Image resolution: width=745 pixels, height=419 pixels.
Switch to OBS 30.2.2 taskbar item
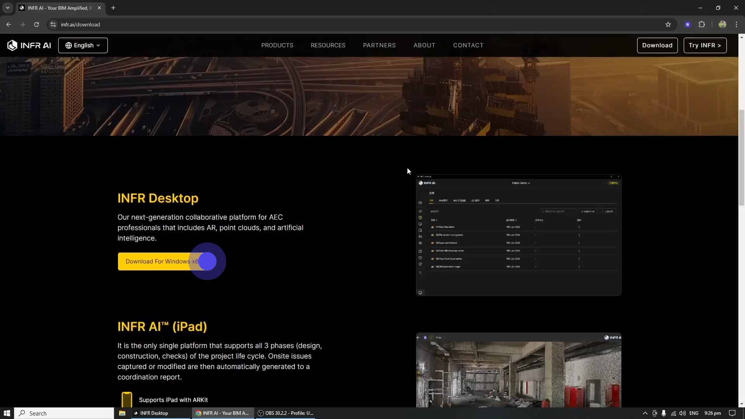tap(286, 413)
